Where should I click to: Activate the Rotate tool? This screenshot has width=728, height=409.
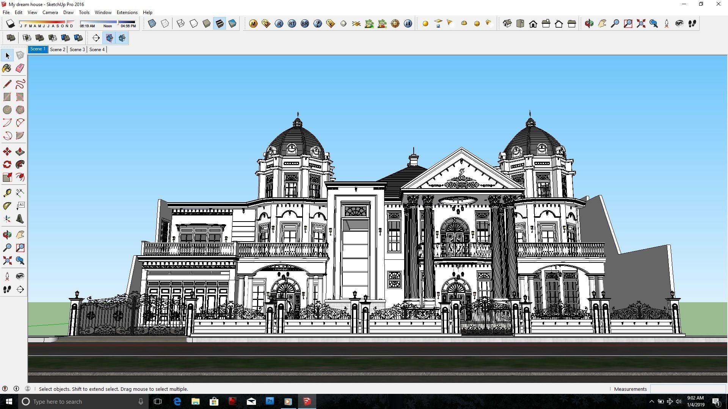coord(7,164)
